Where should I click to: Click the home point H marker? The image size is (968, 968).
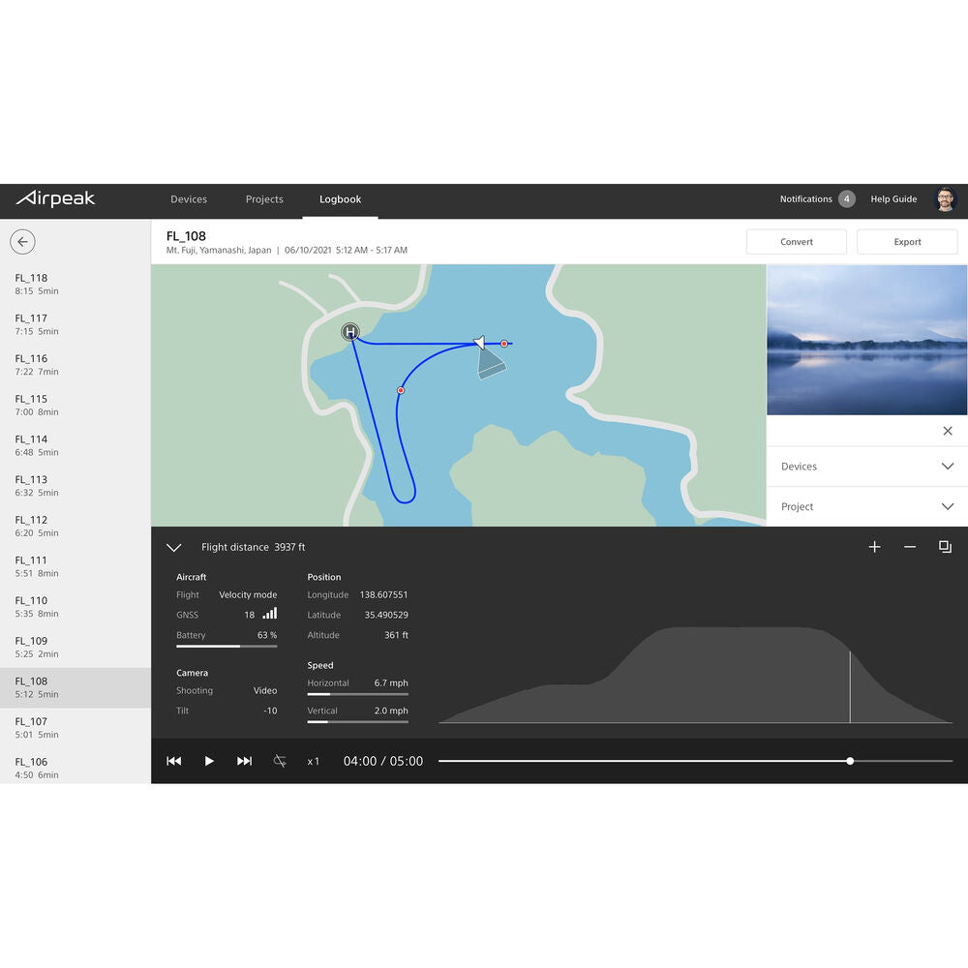click(x=350, y=332)
